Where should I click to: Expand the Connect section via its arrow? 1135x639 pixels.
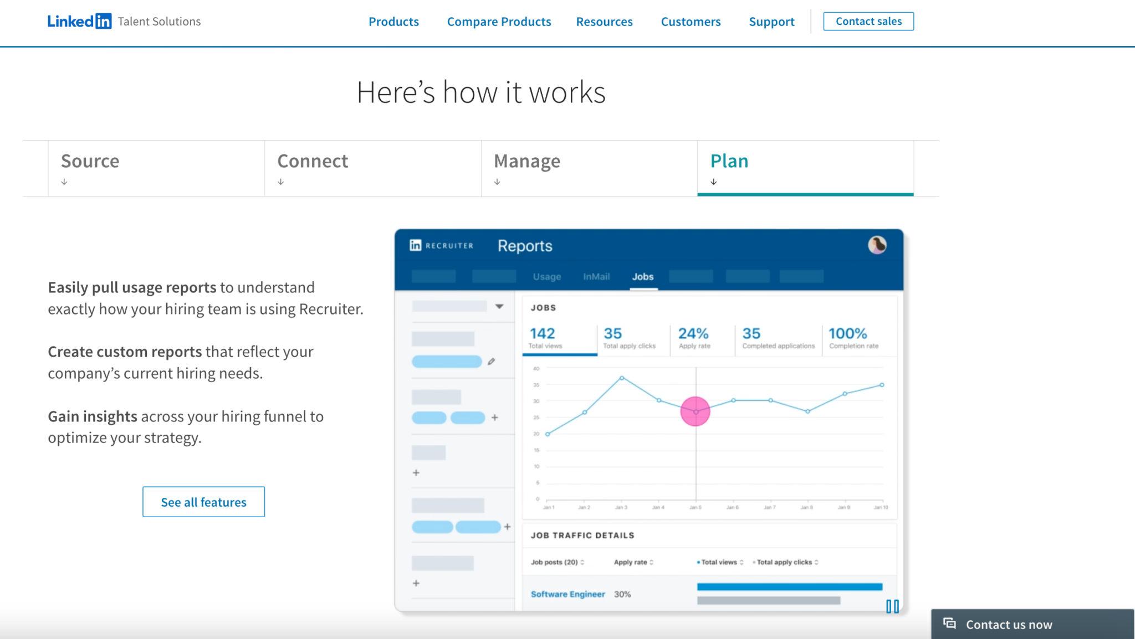coord(281,181)
